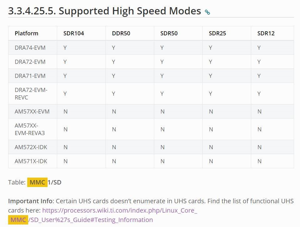This screenshot has height=227, width=300.
Task: Click the highlighted MMC in the URL
Action: click(x=18, y=220)
